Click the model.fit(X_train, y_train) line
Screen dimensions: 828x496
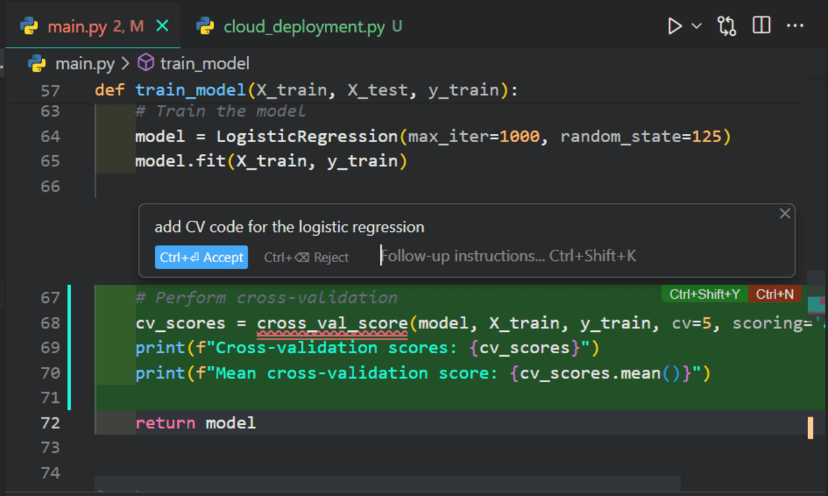coord(271,161)
